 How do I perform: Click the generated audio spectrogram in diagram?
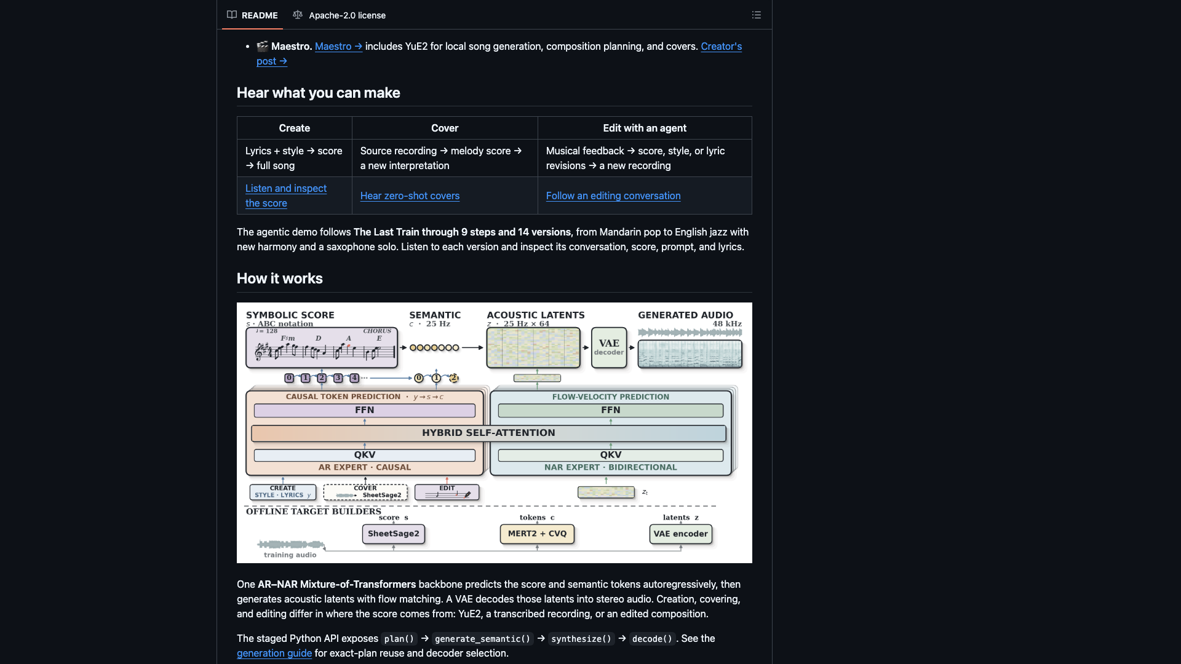click(690, 354)
